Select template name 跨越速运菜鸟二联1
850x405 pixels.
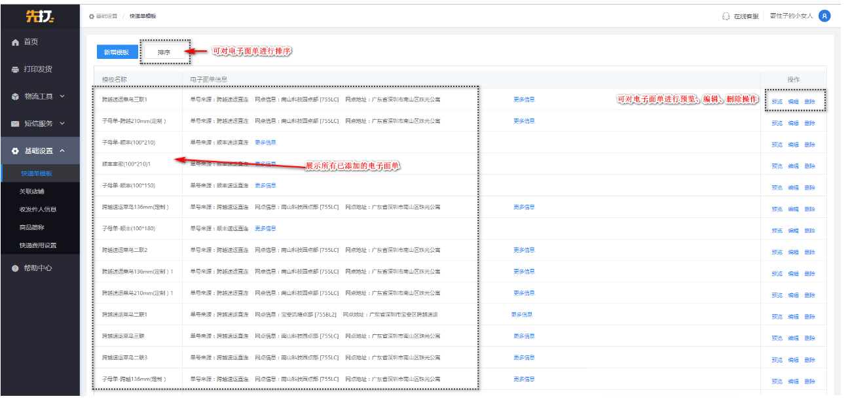click(124, 315)
